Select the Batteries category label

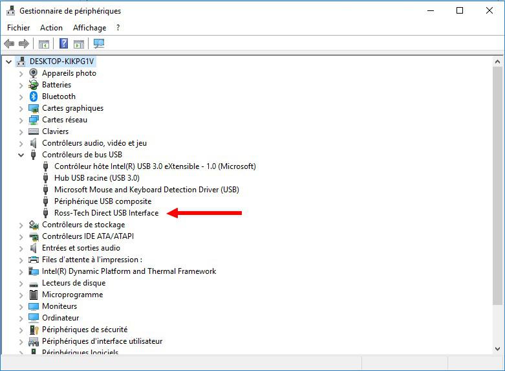point(56,85)
